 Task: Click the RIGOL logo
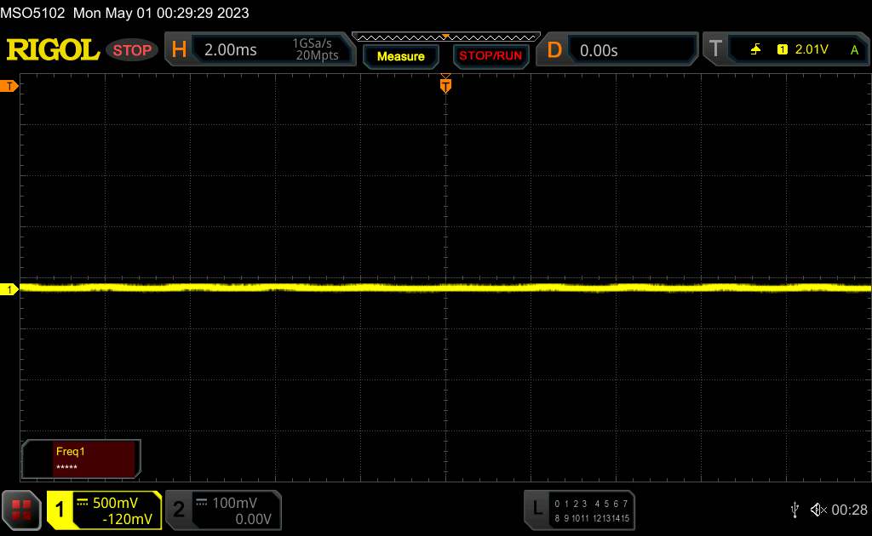53,50
